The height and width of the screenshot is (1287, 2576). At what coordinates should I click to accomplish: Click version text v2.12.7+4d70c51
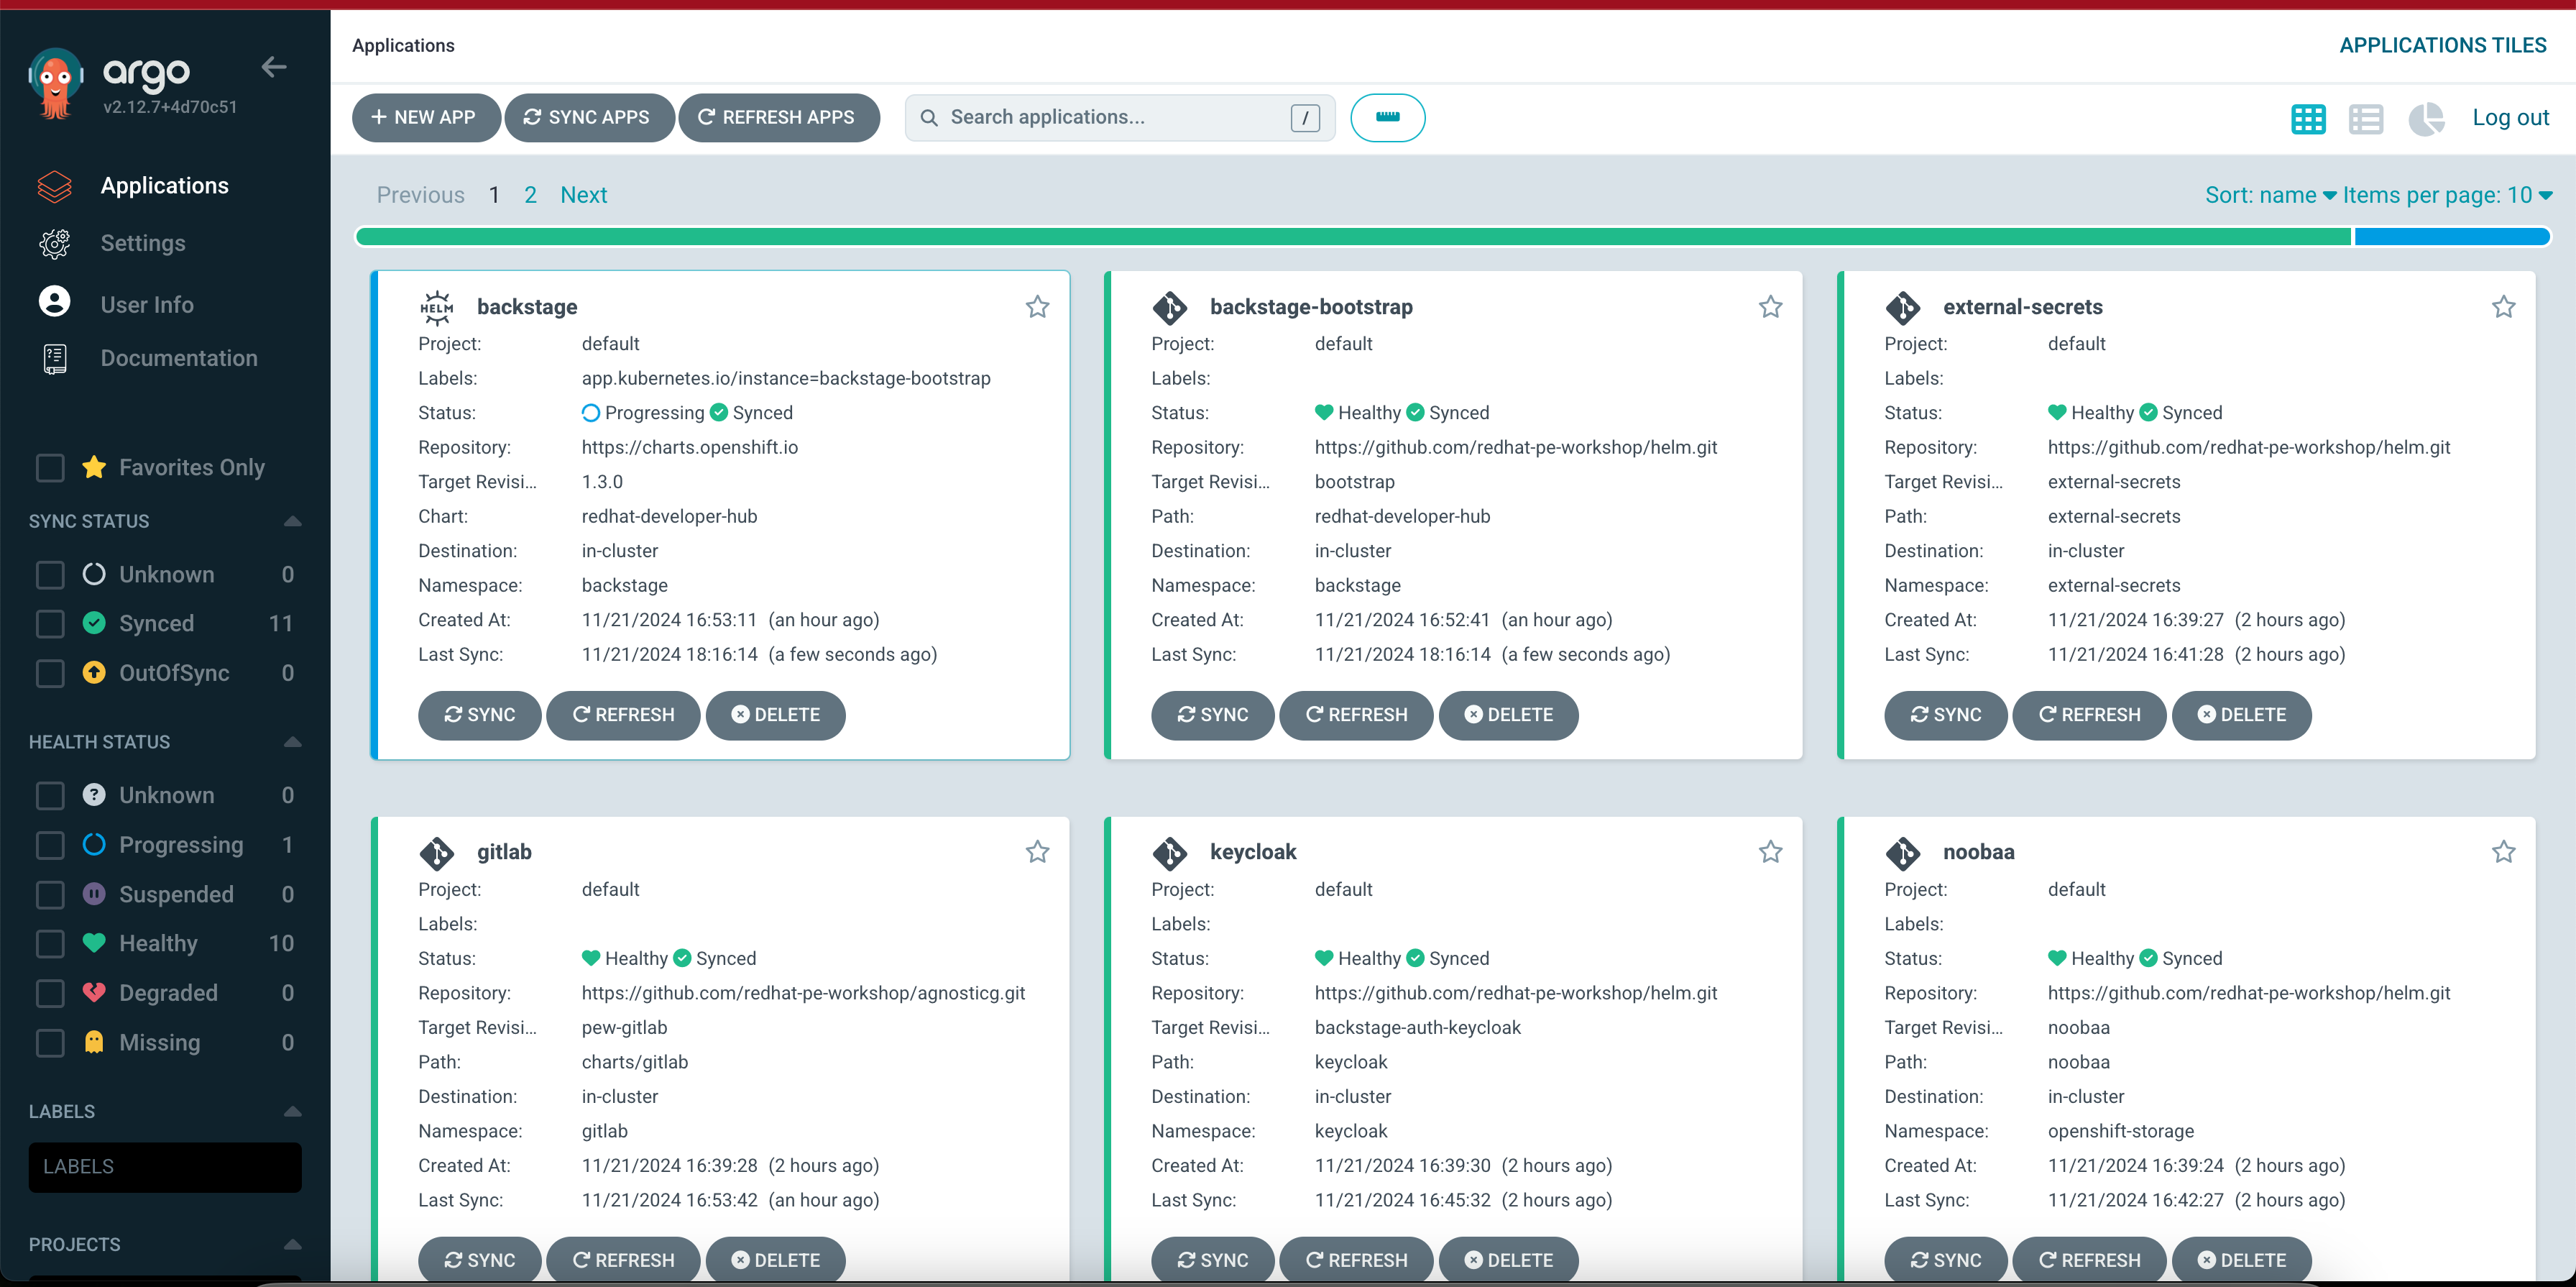click(170, 107)
